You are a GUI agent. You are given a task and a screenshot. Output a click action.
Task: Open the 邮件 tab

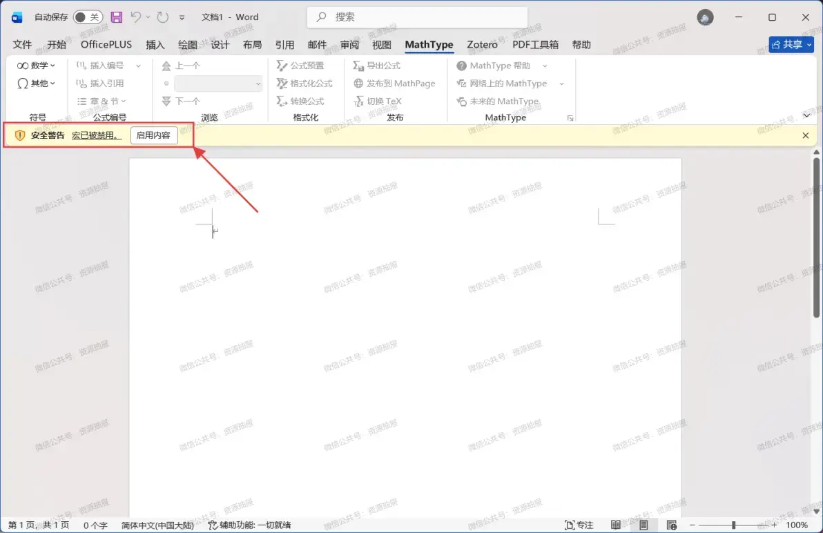pos(317,45)
